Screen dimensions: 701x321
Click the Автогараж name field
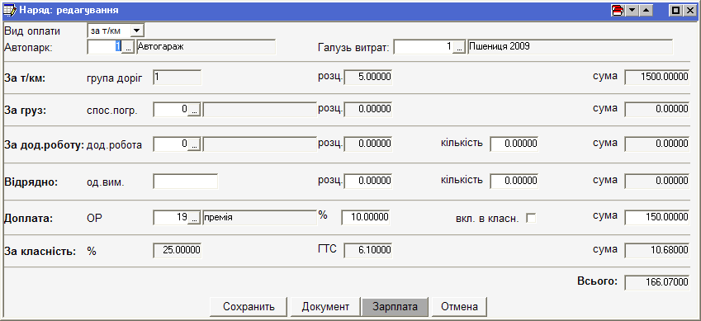pos(206,47)
